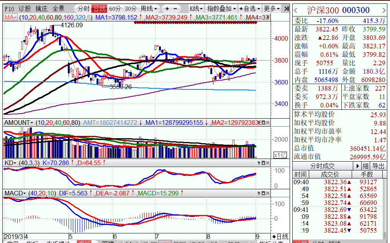The height and width of the screenshot is (243, 390).
Task: Select the 分时成交 trades header
Action: [322, 166]
